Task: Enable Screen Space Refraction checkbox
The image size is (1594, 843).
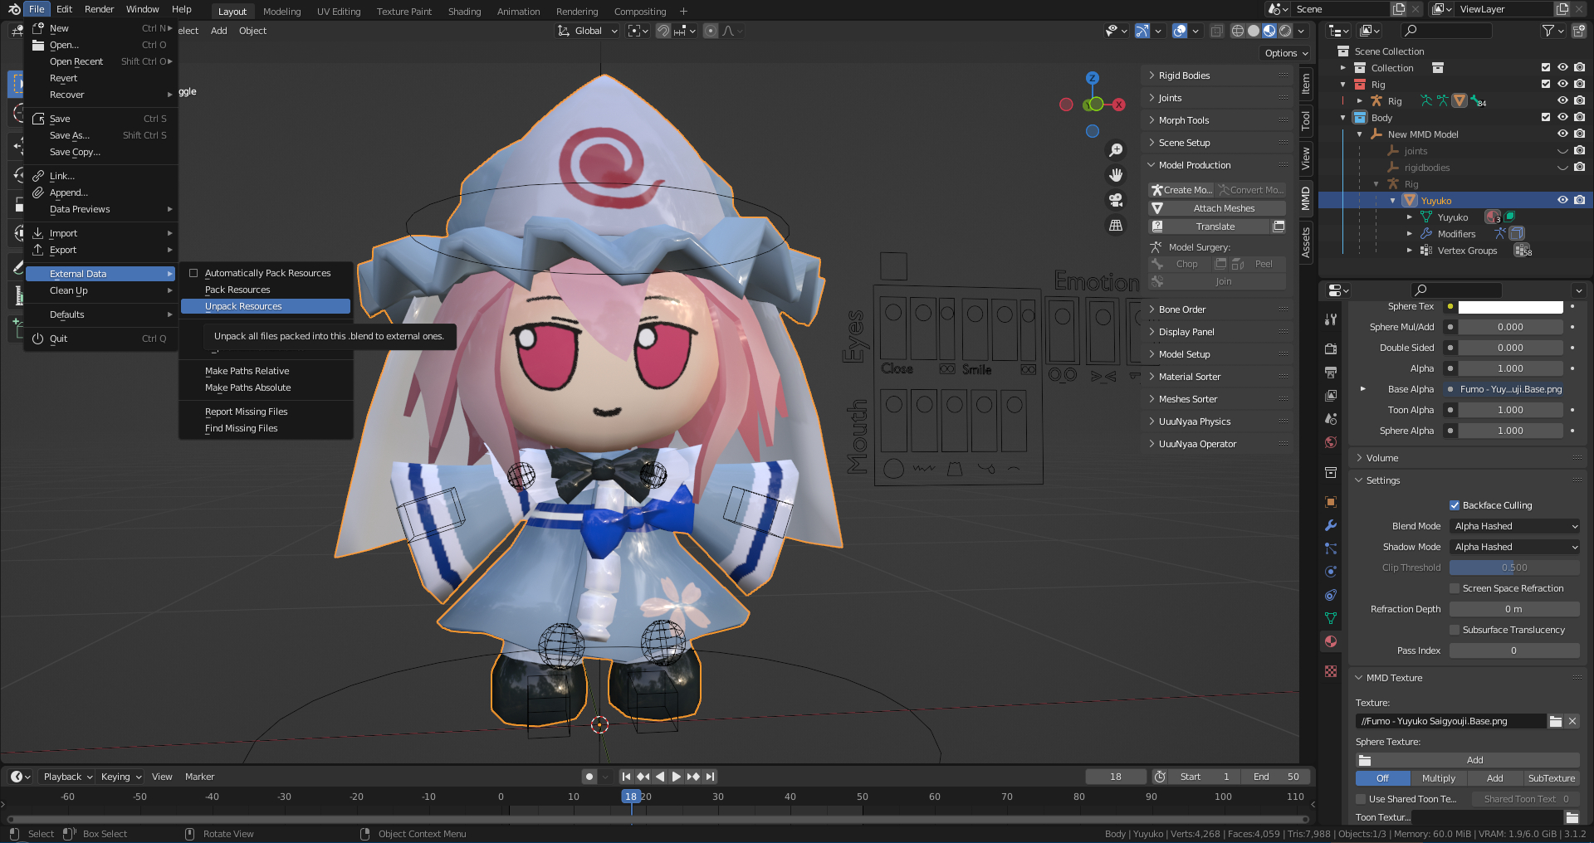Action: 1455,588
